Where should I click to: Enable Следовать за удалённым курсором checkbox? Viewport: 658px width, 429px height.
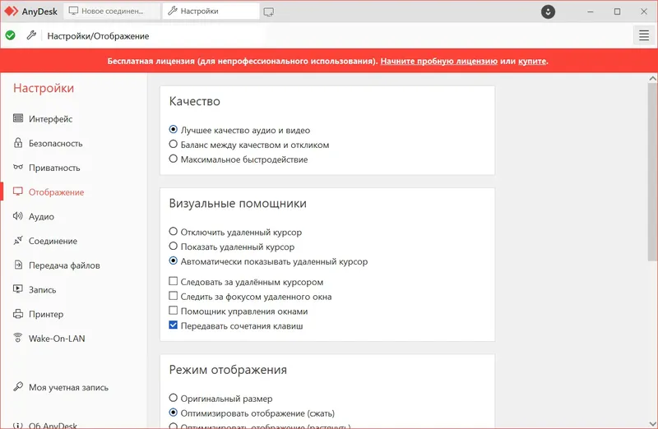(174, 282)
